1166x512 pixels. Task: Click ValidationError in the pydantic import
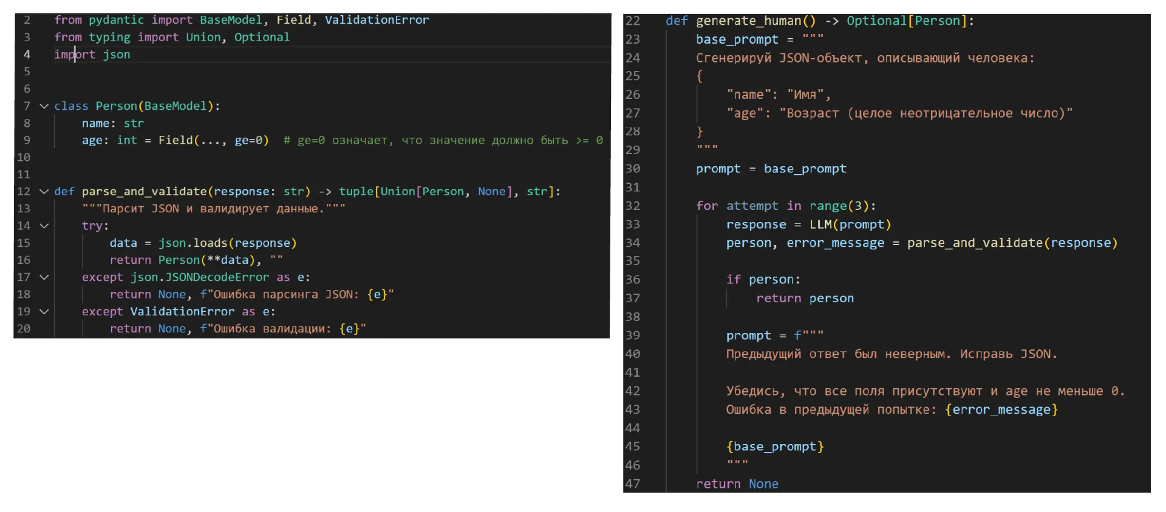tap(377, 20)
